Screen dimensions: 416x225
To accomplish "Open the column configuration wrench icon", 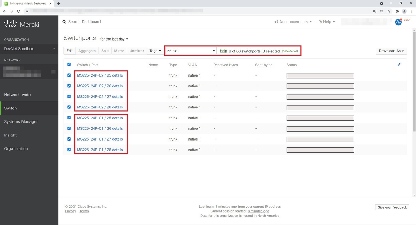I will click(399, 64).
